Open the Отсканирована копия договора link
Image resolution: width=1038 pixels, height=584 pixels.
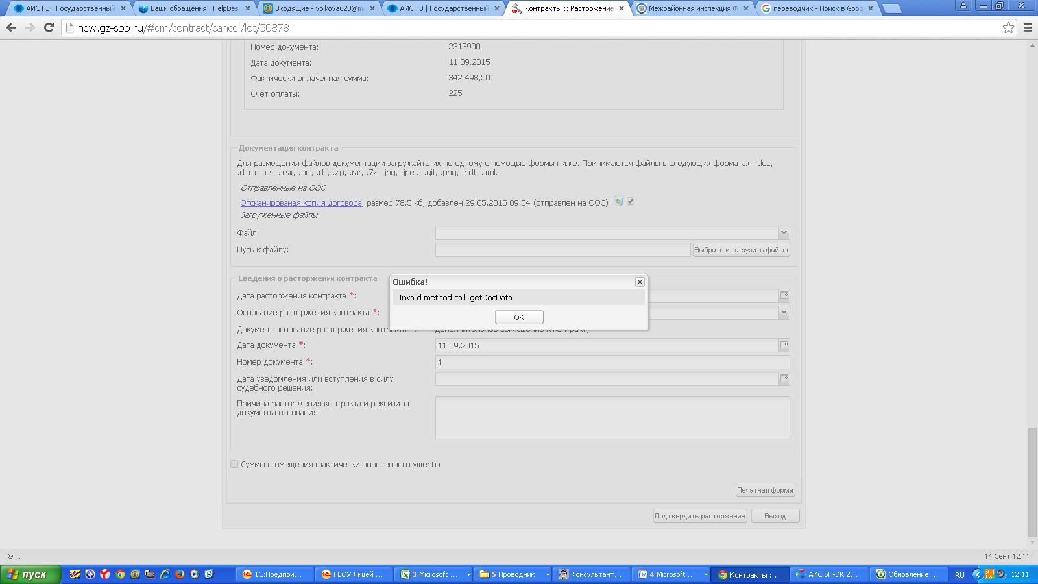pos(301,203)
